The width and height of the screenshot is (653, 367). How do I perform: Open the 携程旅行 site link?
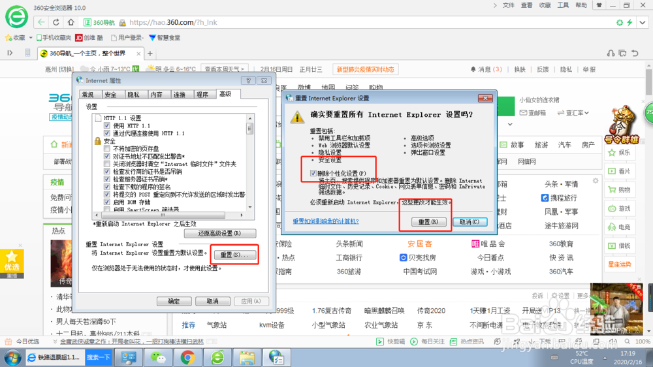560,198
